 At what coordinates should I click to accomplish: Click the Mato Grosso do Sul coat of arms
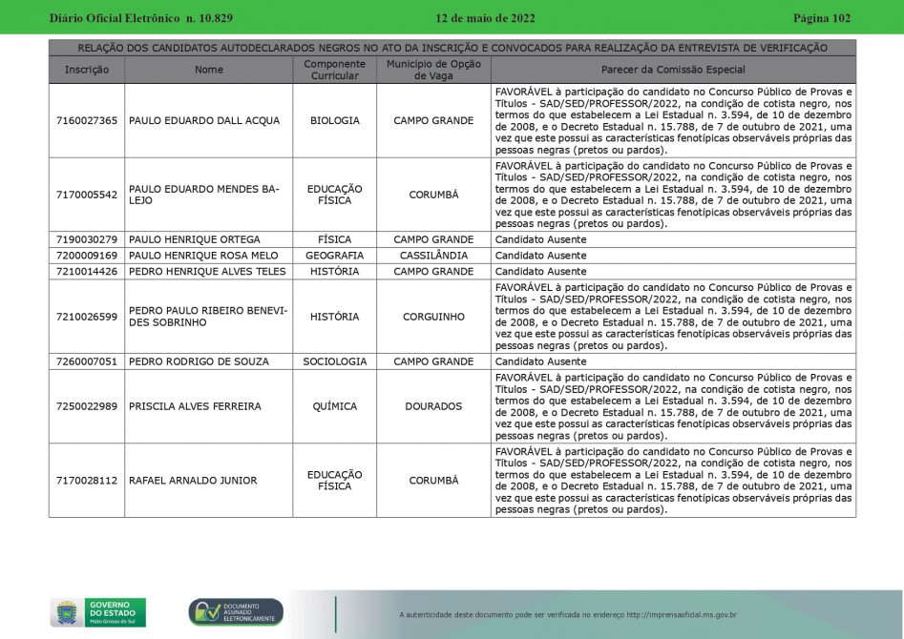pos(66,612)
